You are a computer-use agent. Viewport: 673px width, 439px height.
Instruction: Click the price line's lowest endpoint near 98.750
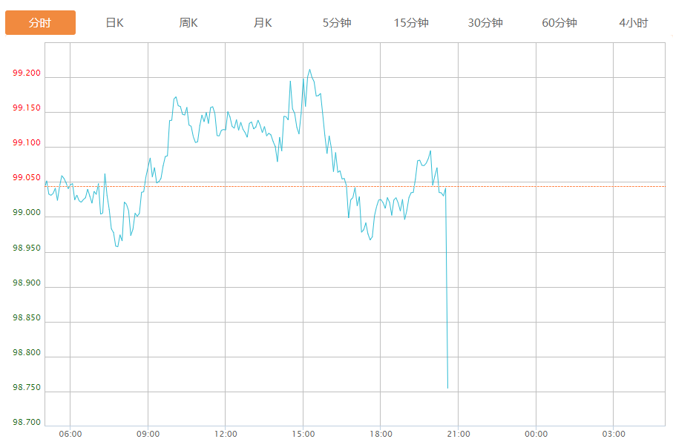[447, 388]
